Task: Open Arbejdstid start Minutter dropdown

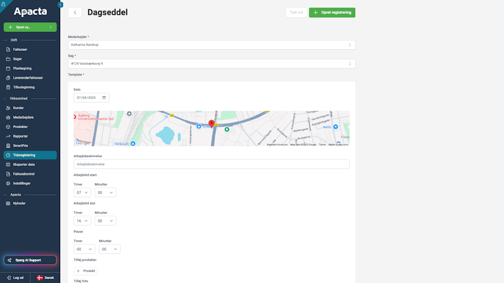Action: (x=105, y=193)
